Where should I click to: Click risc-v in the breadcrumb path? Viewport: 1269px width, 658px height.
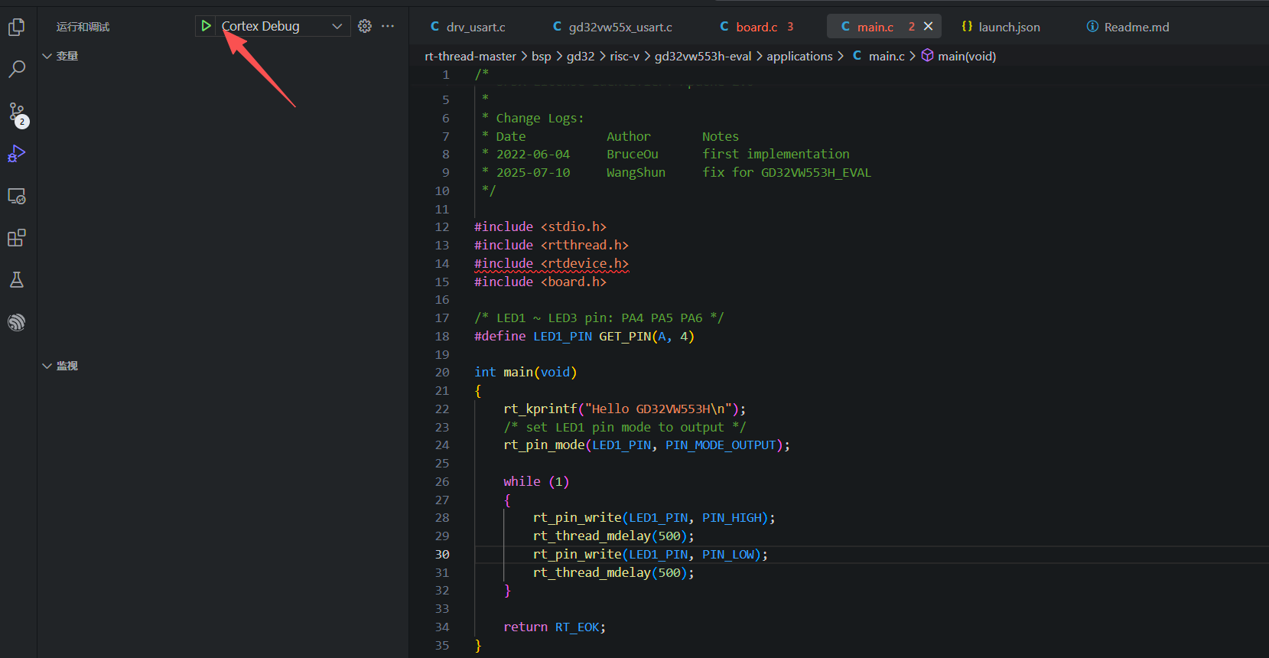pos(624,56)
